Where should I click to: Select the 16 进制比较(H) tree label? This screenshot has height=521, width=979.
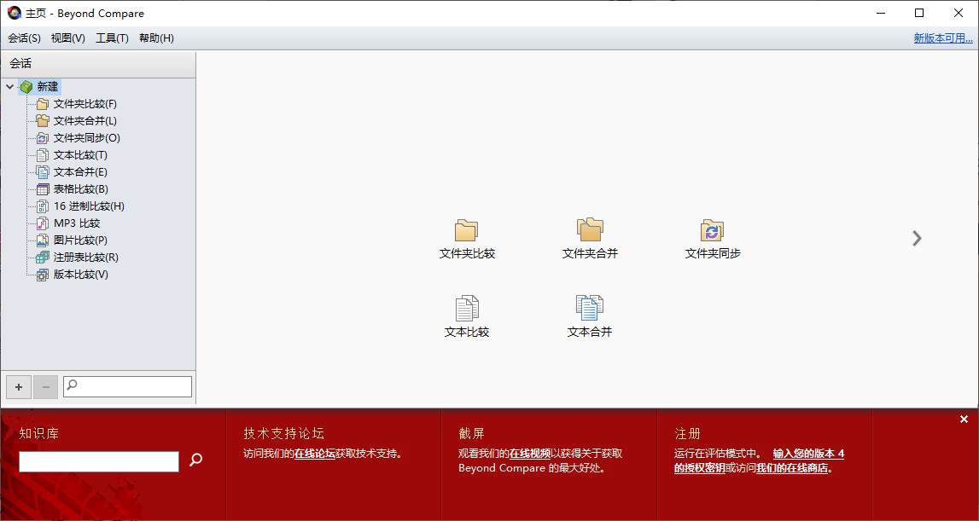coord(89,206)
